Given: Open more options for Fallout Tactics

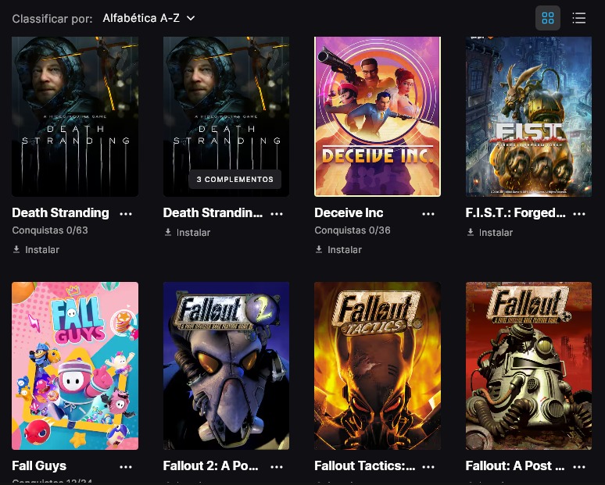Looking at the screenshot, I should click(x=428, y=466).
